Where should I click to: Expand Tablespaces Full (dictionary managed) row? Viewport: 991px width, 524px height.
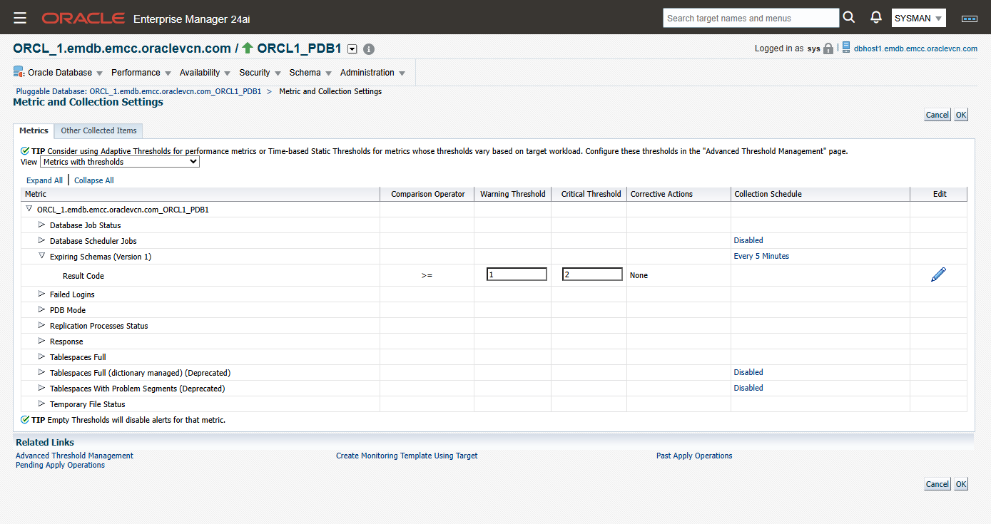point(42,372)
